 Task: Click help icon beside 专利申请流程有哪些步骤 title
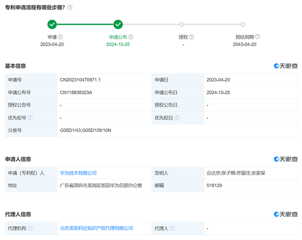(69, 8)
